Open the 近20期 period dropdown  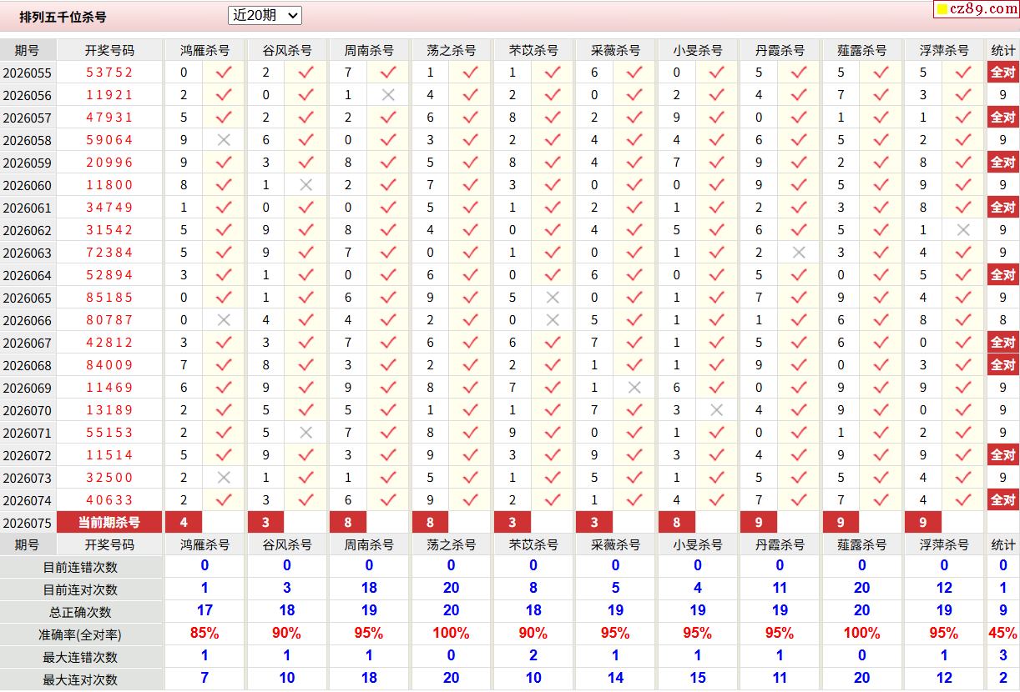coord(265,15)
